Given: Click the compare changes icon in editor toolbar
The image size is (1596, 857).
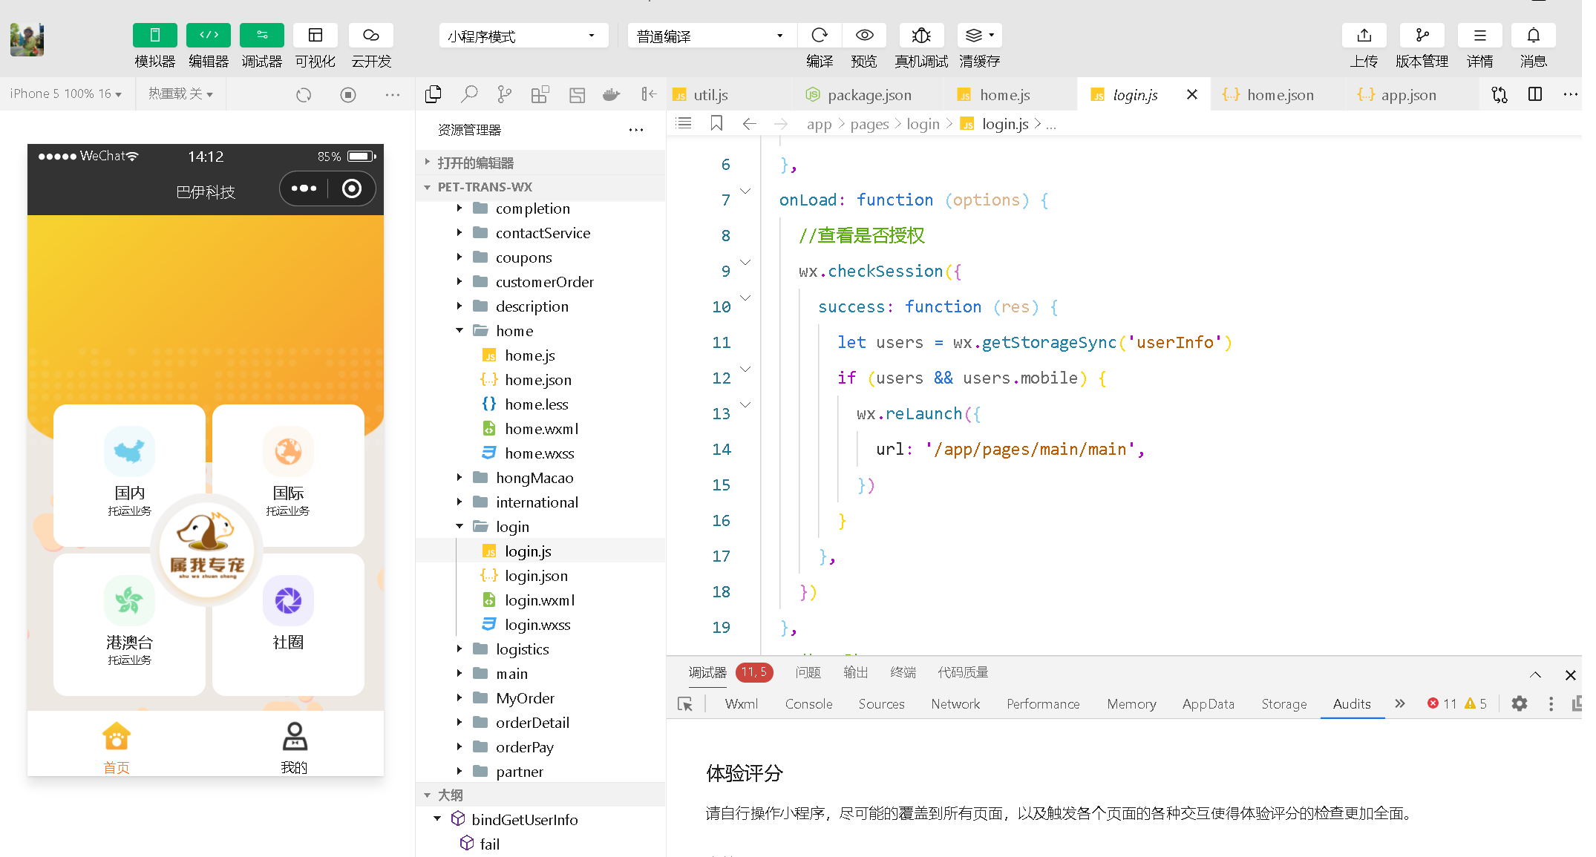Looking at the screenshot, I should tap(1499, 94).
